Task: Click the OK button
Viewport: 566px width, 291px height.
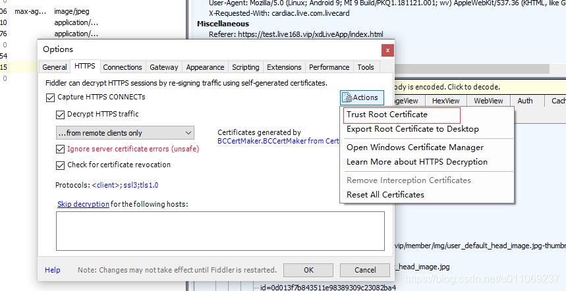Action: [x=308, y=270]
